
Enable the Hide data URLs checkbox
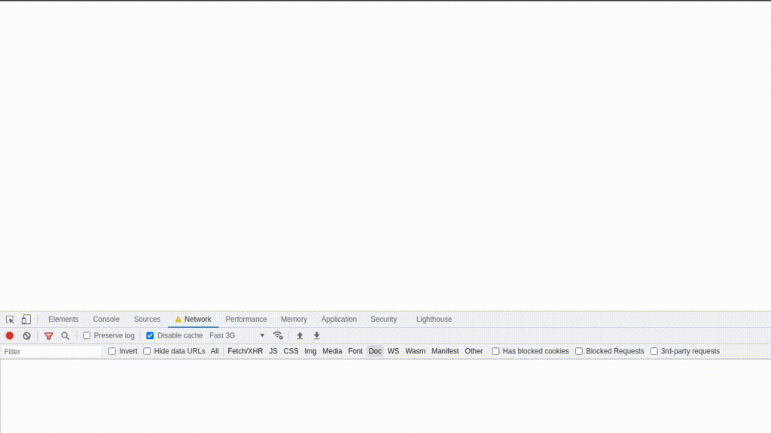click(x=146, y=351)
